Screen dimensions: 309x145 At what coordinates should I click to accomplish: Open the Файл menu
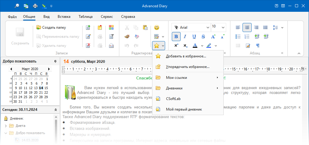12,17
